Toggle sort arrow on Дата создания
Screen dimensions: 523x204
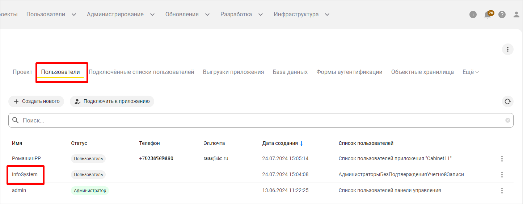[x=301, y=143]
